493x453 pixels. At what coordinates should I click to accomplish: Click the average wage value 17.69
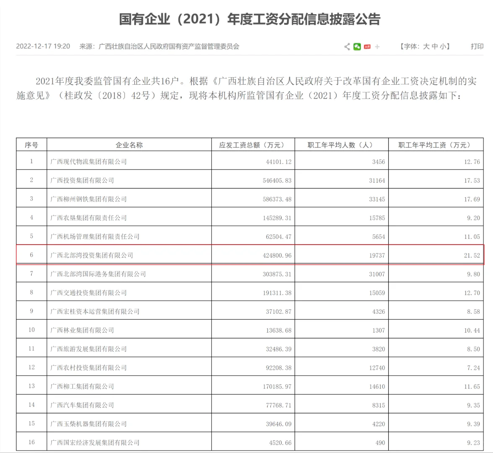(x=472, y=199)
